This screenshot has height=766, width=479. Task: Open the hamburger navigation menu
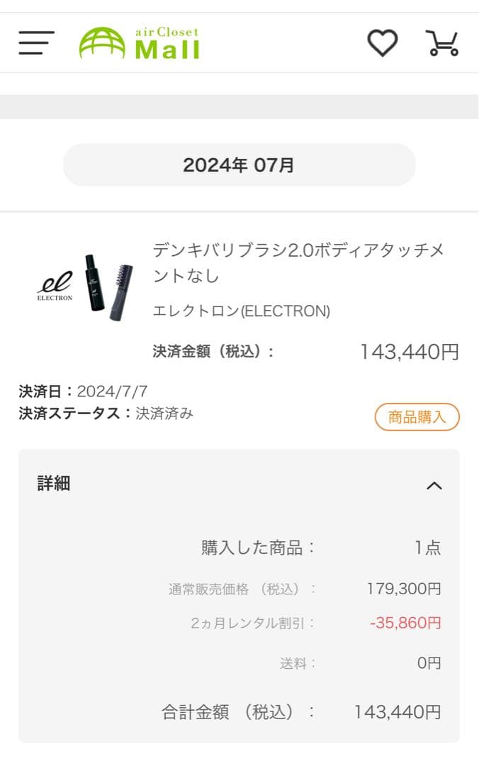pyautogui.click(x=35, y=43)
